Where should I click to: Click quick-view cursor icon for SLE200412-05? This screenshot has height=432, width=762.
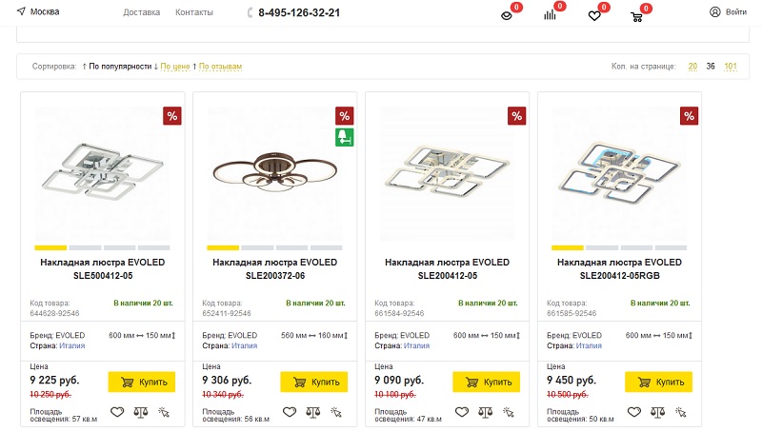click(508, 412)
